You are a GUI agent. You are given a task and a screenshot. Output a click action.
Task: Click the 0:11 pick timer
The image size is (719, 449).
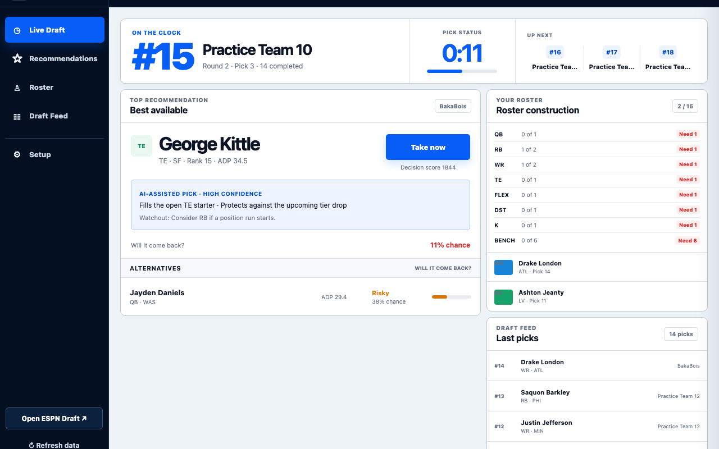[x=462, y=54]
